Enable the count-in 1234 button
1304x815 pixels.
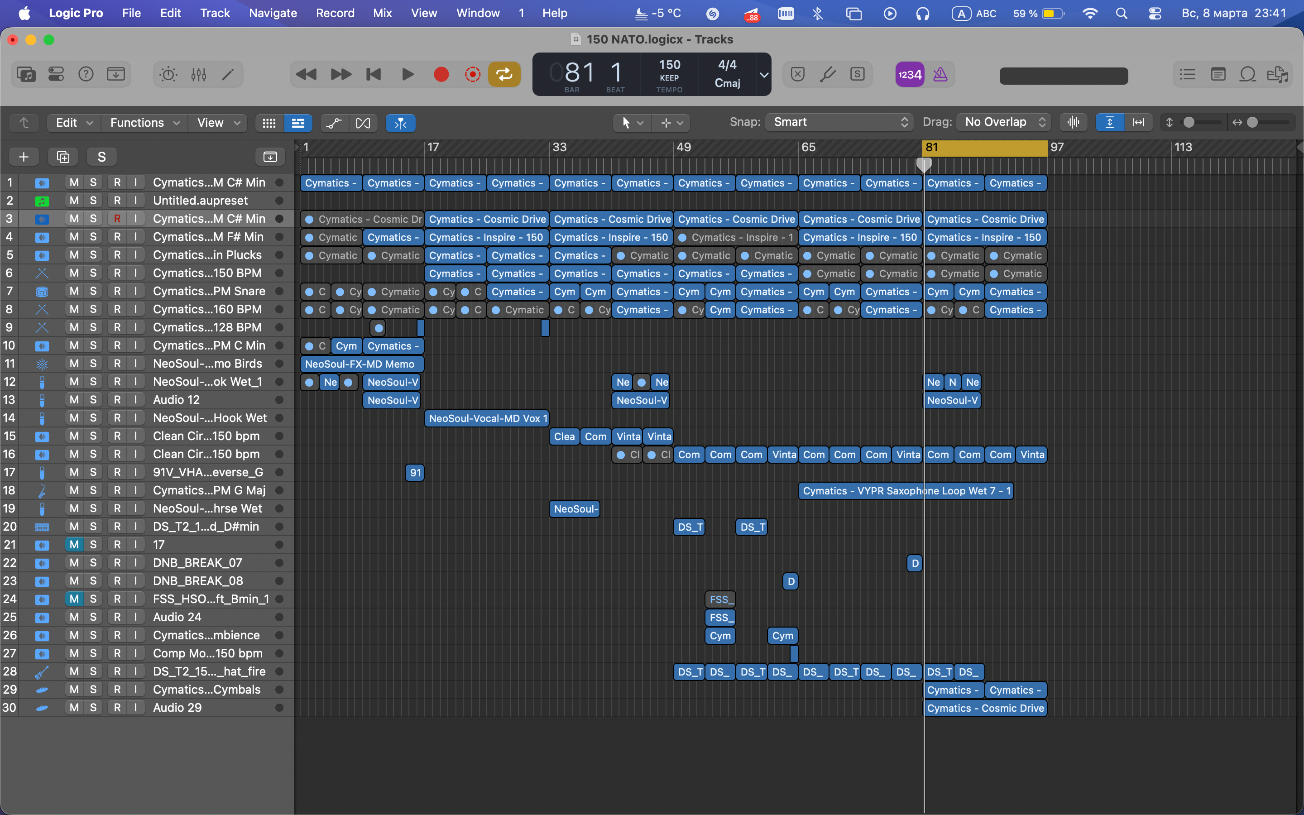click(x=910, y=74)
